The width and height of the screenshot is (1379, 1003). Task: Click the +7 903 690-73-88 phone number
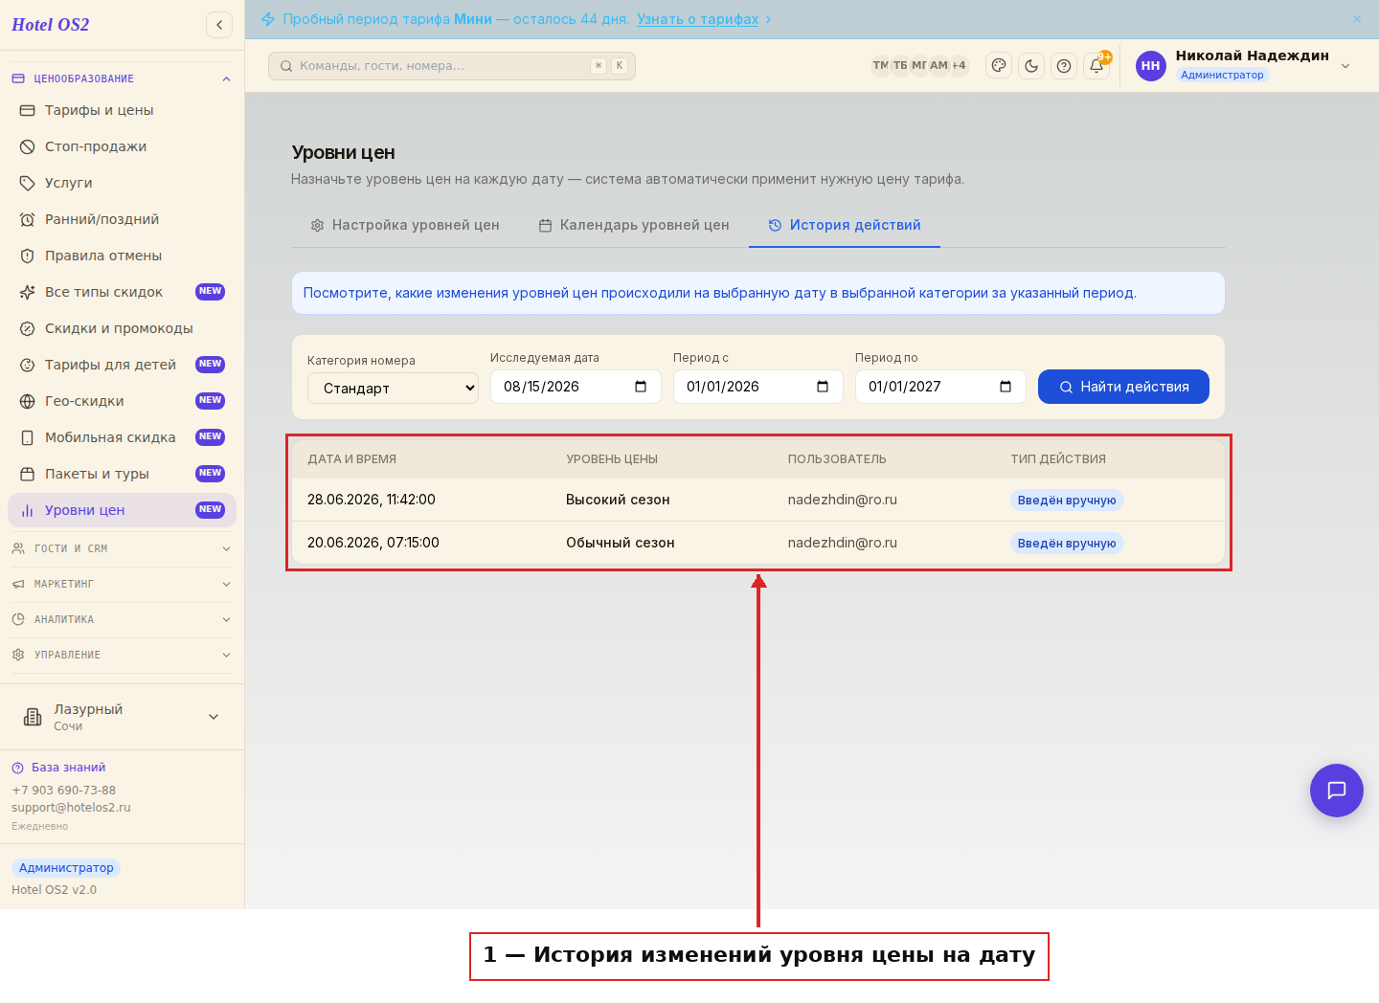click(x=63, y=791)
